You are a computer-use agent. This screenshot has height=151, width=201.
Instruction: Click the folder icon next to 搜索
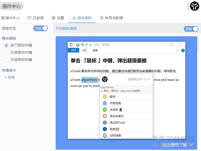[x=117, y=129]
